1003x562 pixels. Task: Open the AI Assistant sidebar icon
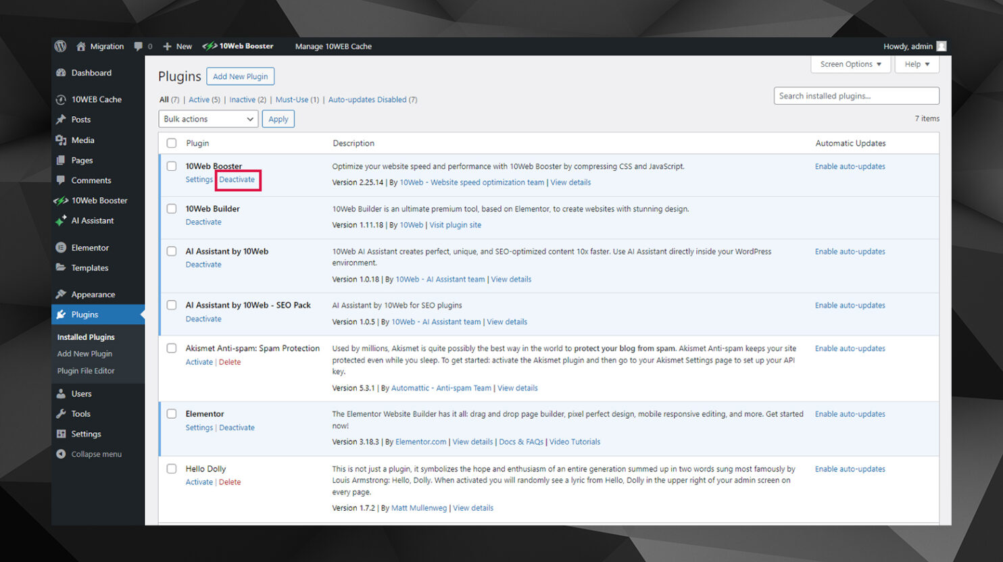pyautogui.click(x=62, y=220)
